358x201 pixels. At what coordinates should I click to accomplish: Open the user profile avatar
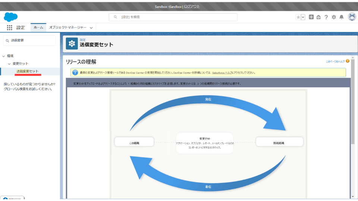[x=352, y=17]
